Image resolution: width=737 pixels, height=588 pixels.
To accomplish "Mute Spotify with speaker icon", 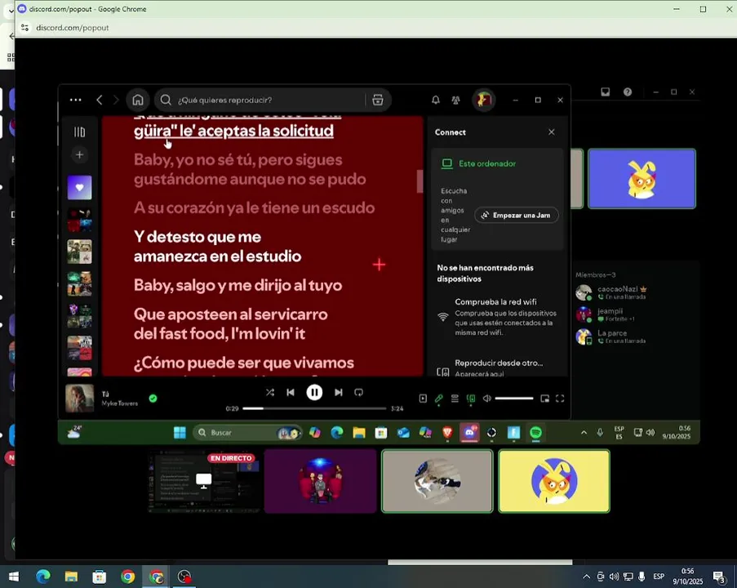I will (x=487, y=399).
